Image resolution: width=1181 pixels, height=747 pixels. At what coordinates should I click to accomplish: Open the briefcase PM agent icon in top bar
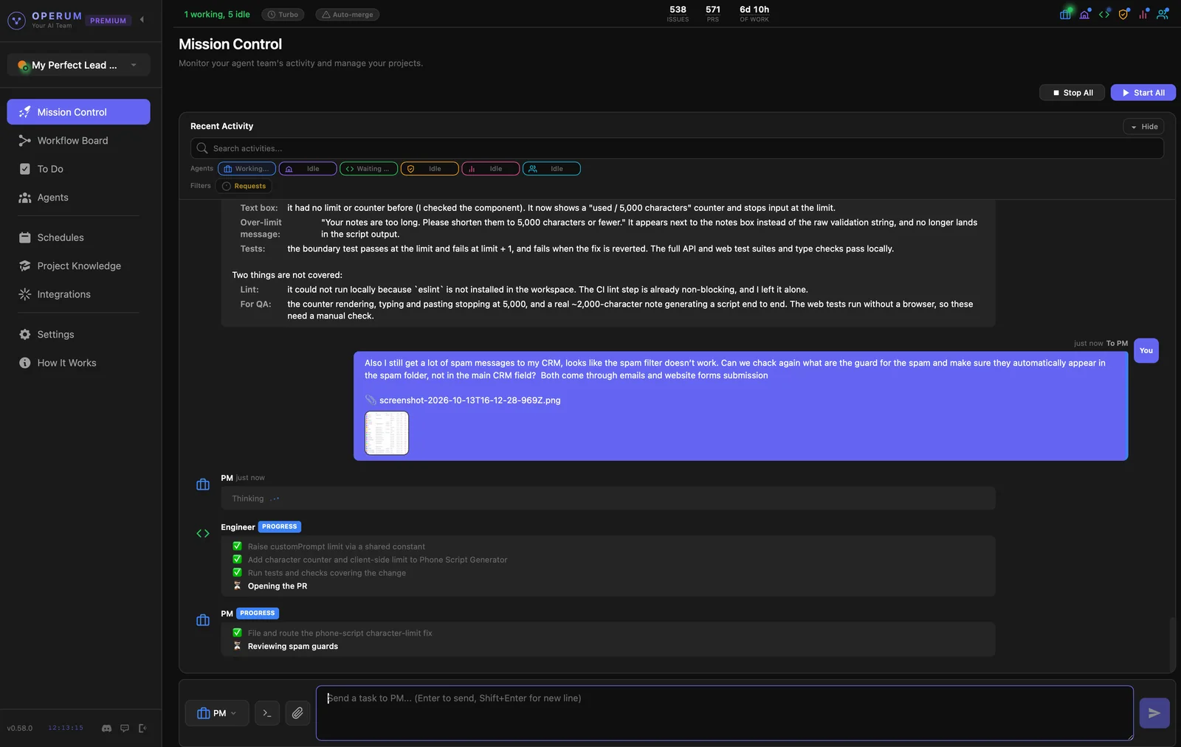click(x=1065, y=14)
